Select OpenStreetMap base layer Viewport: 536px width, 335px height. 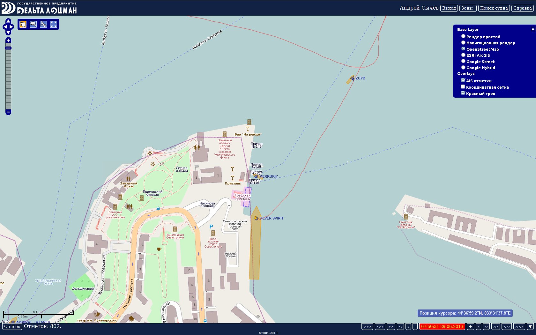tap(463, 48)
